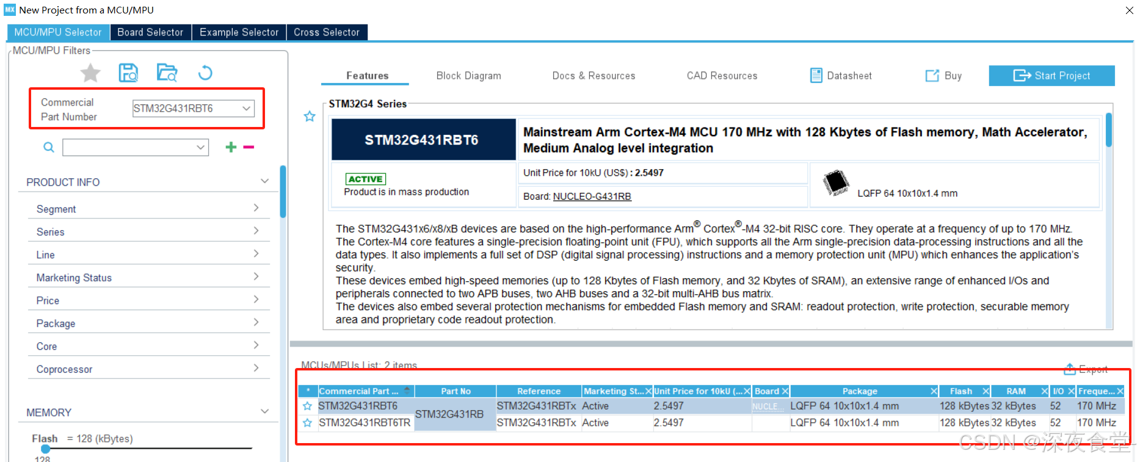Sort by Commercial Part column arrow
This screenshot has height=462, width=1140.
[407, 391]
